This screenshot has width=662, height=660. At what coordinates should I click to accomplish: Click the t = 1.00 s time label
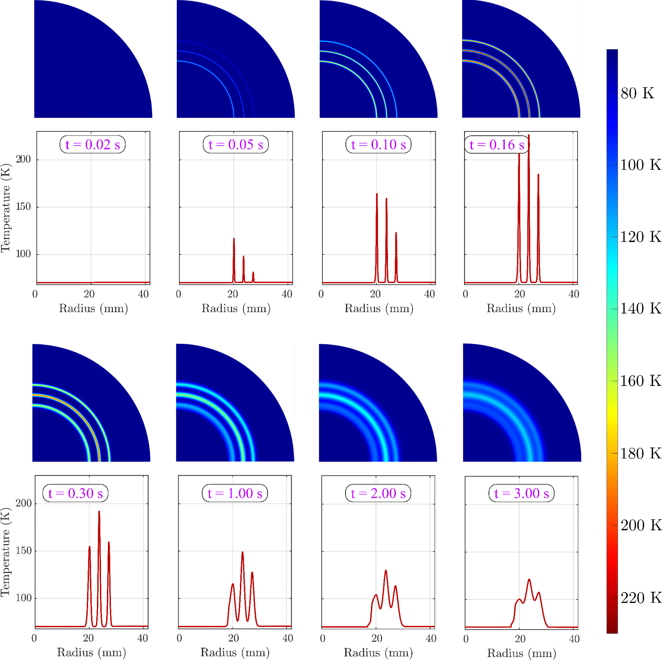234,493
